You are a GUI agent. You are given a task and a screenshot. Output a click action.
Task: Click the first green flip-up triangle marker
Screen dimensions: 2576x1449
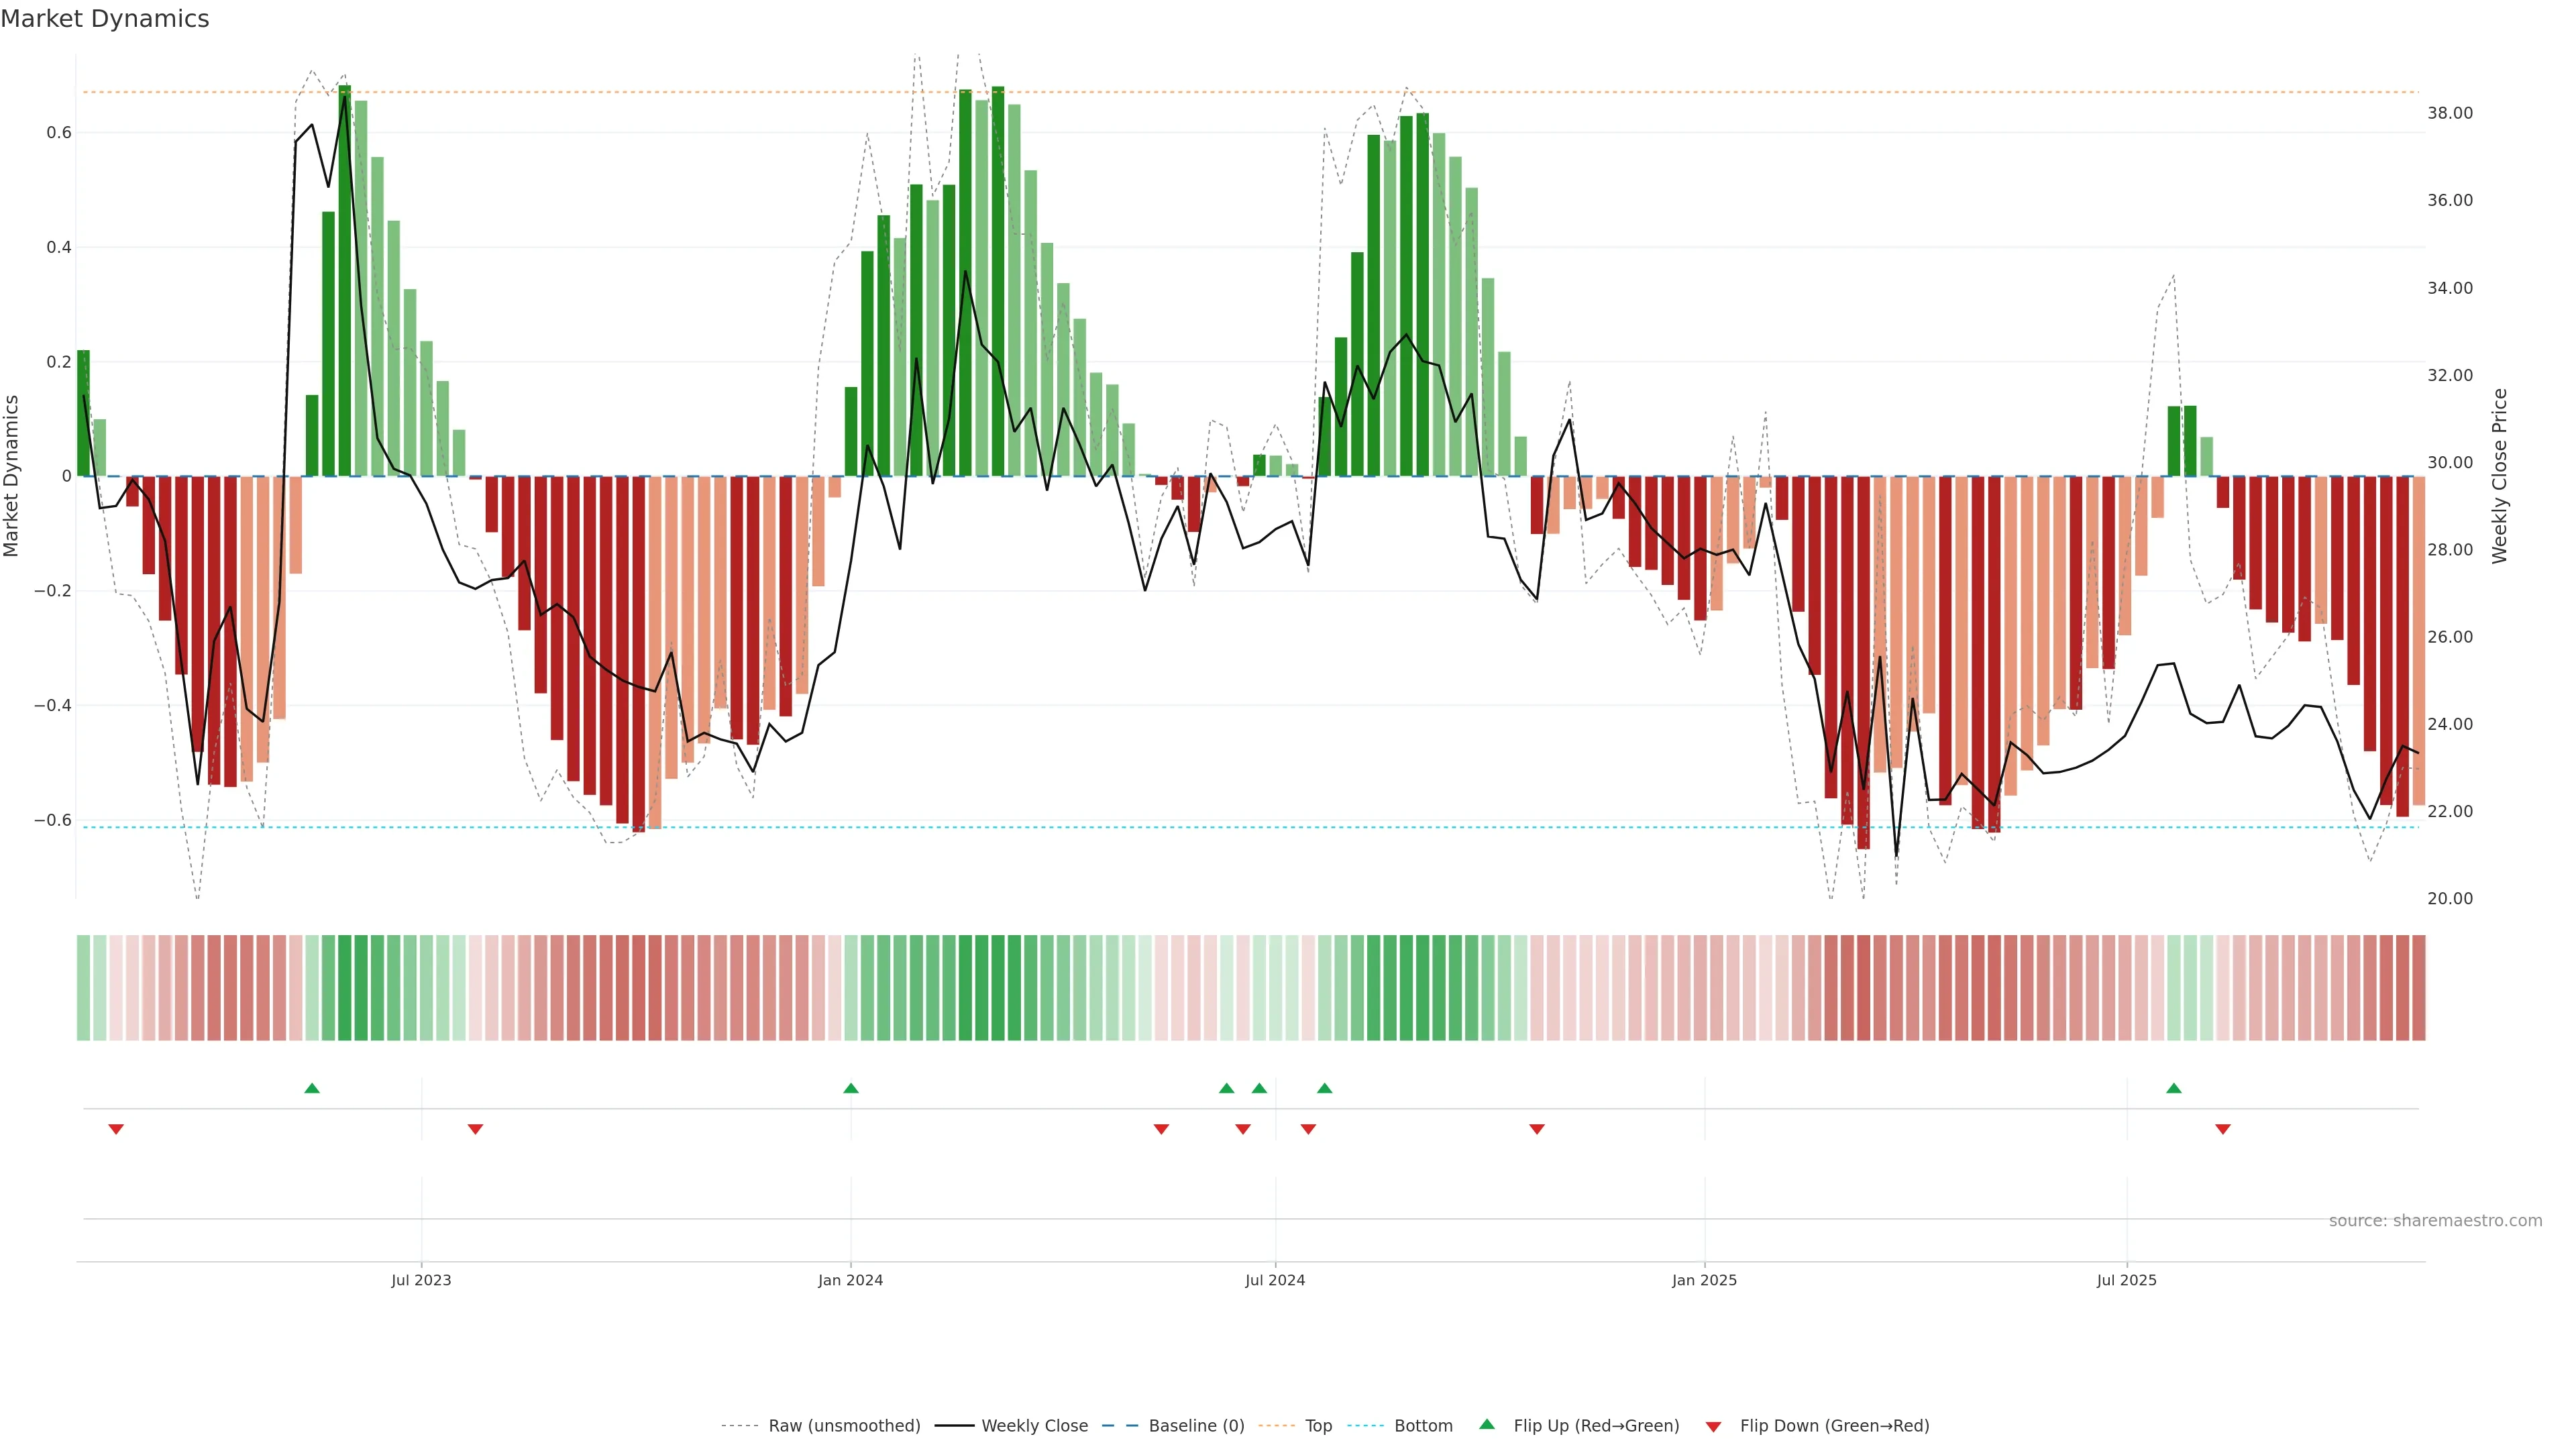312,1088
